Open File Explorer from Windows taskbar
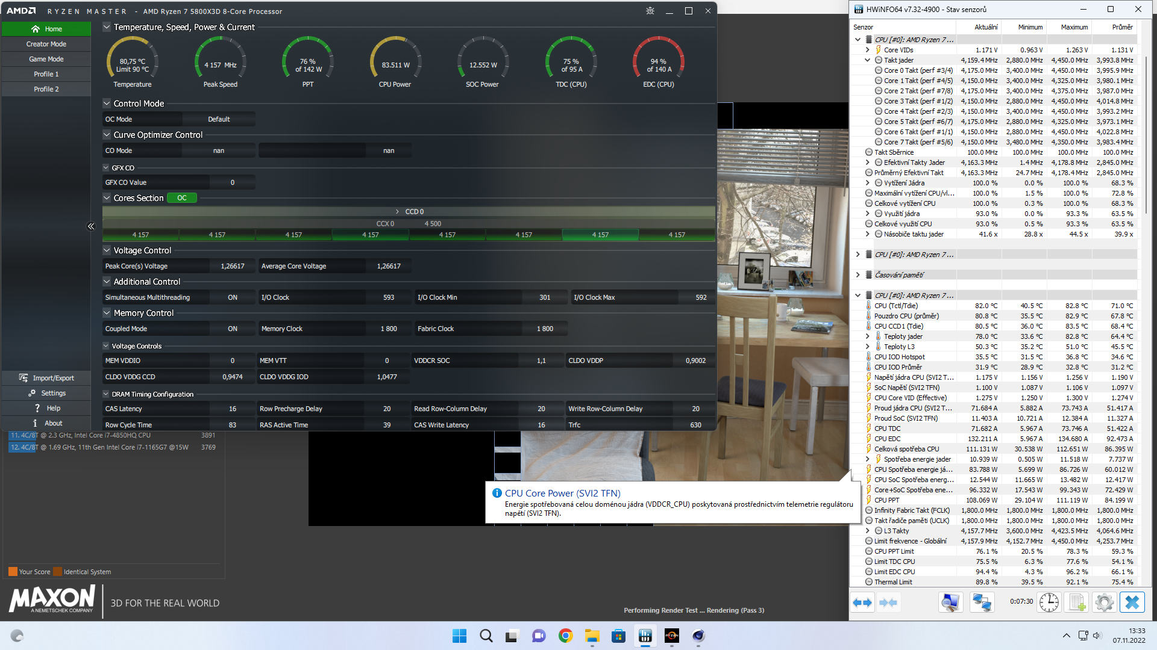This screenshot has height=650, width=1157. (x=592, y=636)
